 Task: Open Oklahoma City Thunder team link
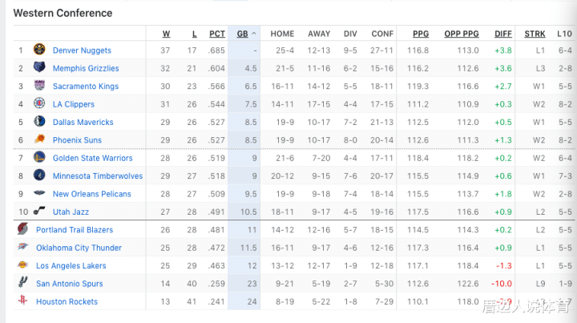pyautogui.click(x=79, y=248)
